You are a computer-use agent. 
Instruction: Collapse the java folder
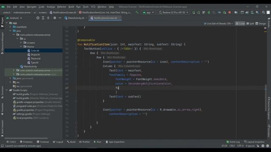click(10, 31)
